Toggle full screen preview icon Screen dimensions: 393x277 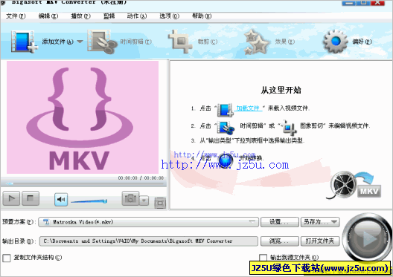160,203
